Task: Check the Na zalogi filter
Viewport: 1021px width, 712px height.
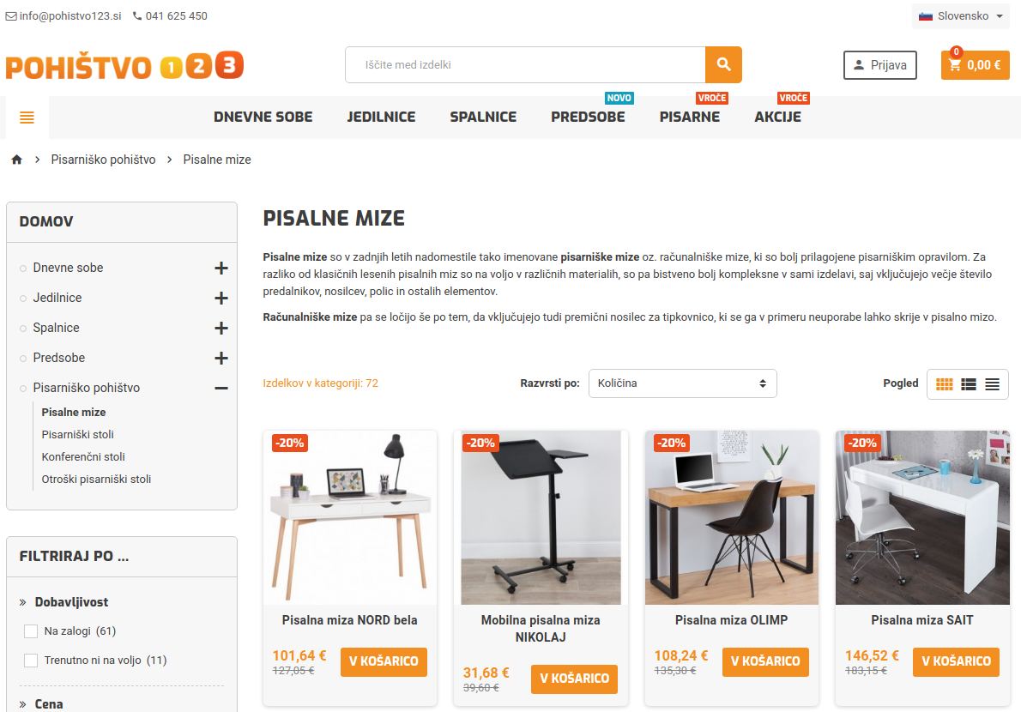Action: (31, 631)
